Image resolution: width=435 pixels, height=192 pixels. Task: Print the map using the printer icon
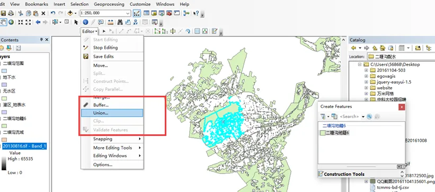coord(11,13)
